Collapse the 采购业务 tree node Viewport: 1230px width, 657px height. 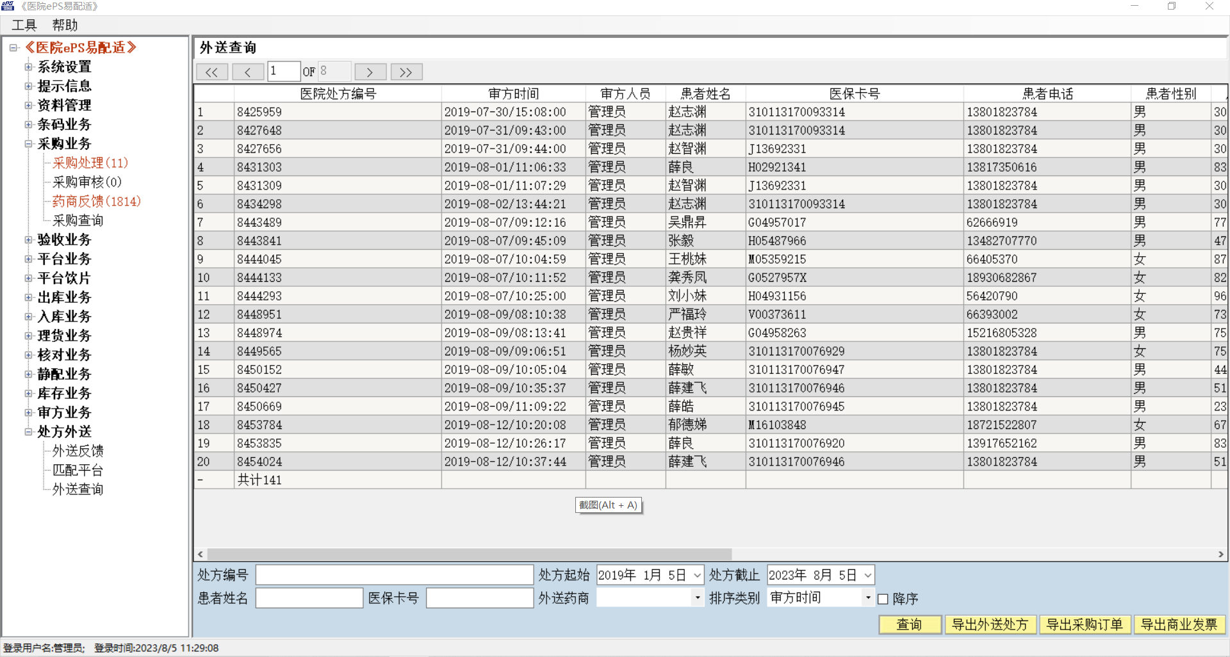pyautogui.click(x=28, y=143)
